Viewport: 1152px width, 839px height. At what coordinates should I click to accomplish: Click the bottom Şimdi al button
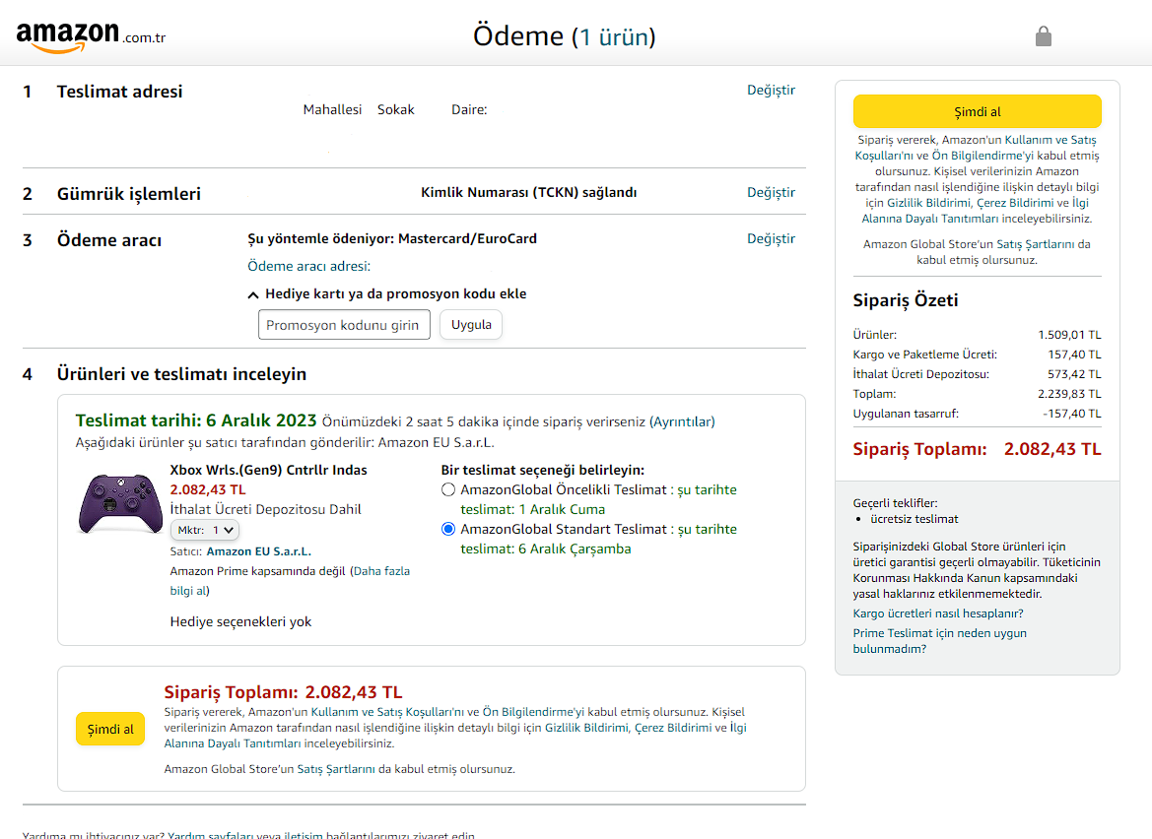[x=110, y=729]
